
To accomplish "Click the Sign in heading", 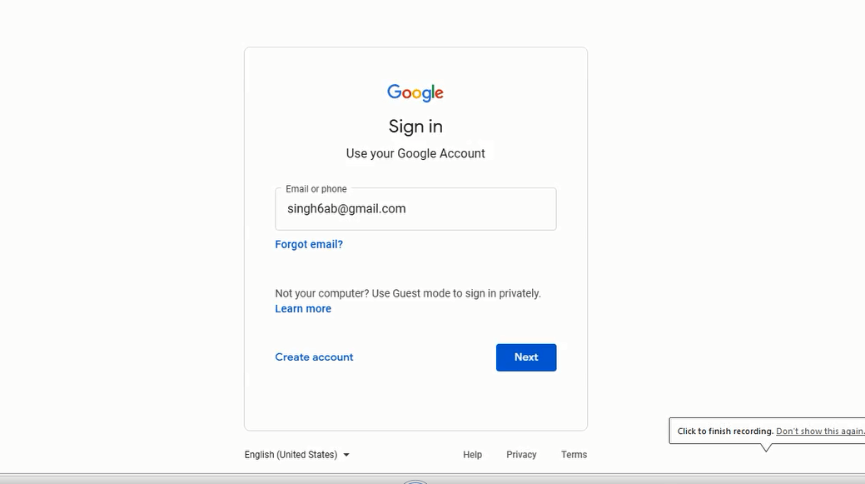I will (x=415, y=126).
